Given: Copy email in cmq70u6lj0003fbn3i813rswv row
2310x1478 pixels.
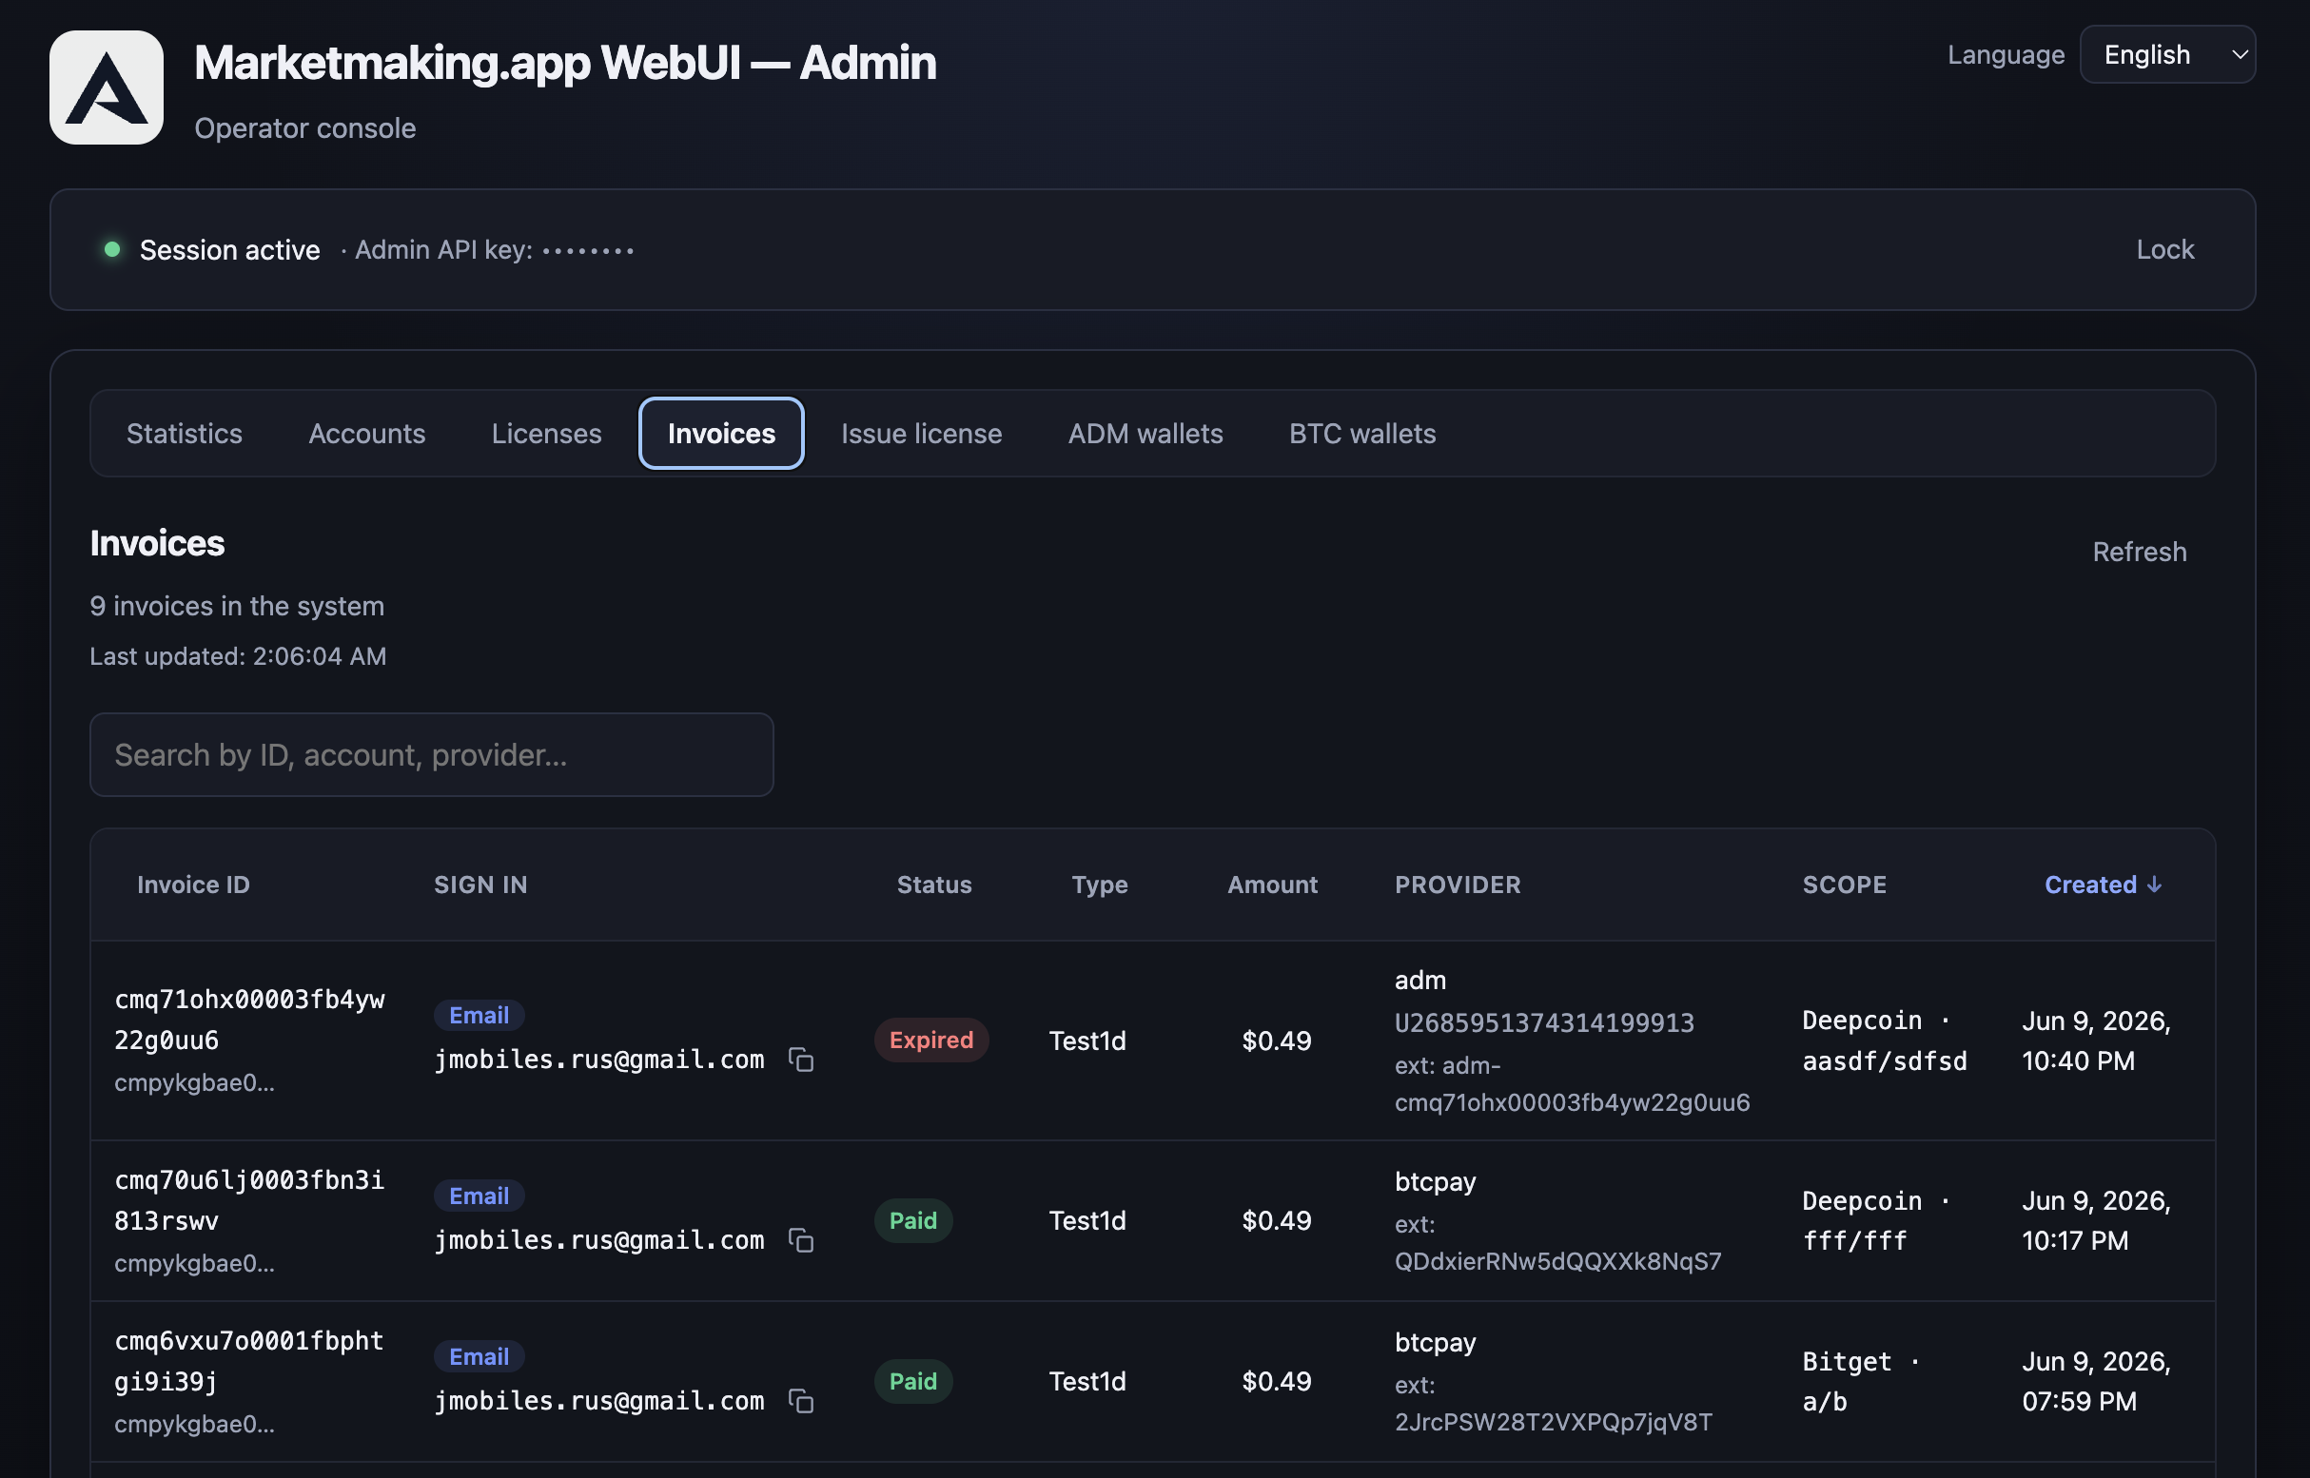Looking at the screenshot, I should (x=801, y=1240).
